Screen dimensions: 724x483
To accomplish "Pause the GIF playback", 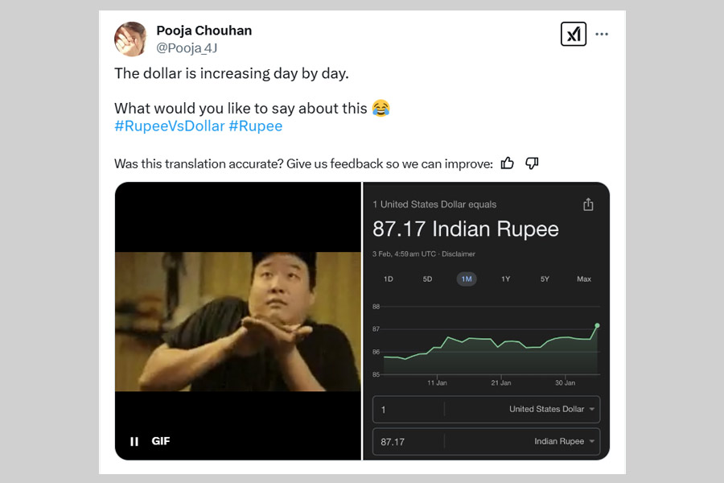I will point(134,441).
